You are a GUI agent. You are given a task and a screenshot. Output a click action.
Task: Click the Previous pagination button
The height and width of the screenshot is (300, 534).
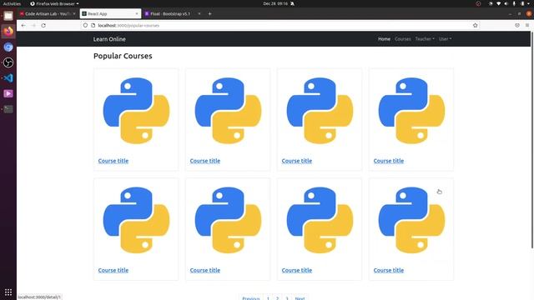[251, 297]
